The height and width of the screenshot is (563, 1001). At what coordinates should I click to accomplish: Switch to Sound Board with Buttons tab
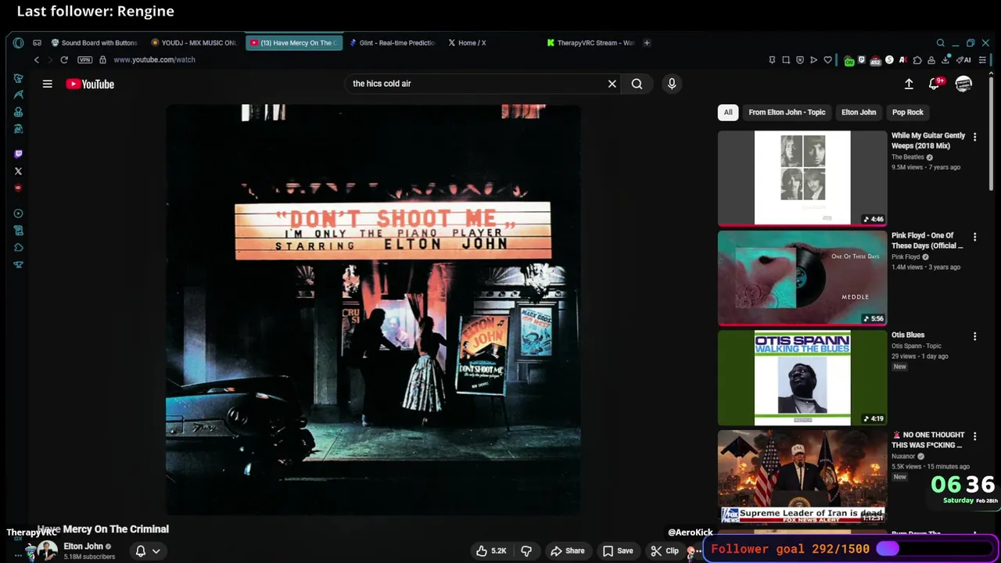point(94,43)
